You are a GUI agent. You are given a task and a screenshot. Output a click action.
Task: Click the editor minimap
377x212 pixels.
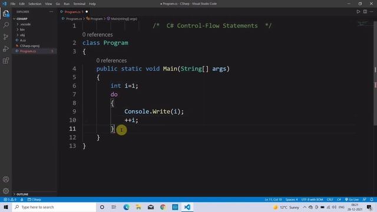click(x=363, y=24)
